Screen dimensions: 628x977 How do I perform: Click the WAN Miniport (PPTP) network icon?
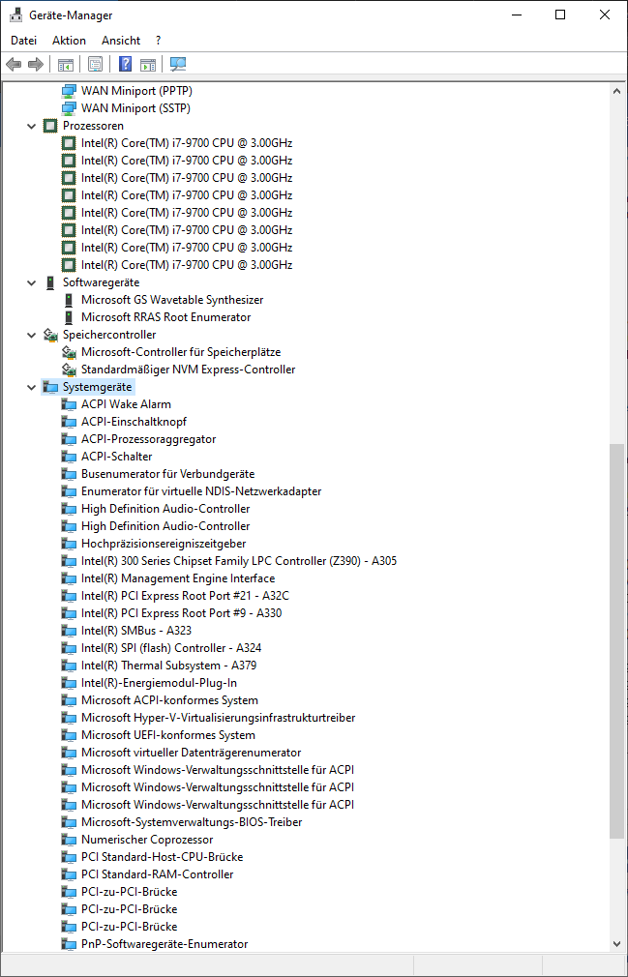(x=69, y=91)
